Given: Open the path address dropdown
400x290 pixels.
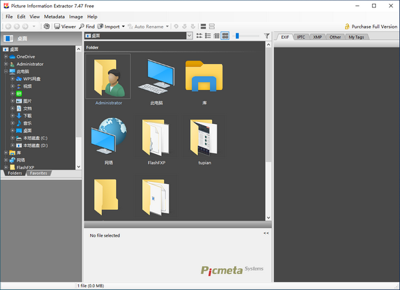Looking at the screenshot, I should (190, 35).
